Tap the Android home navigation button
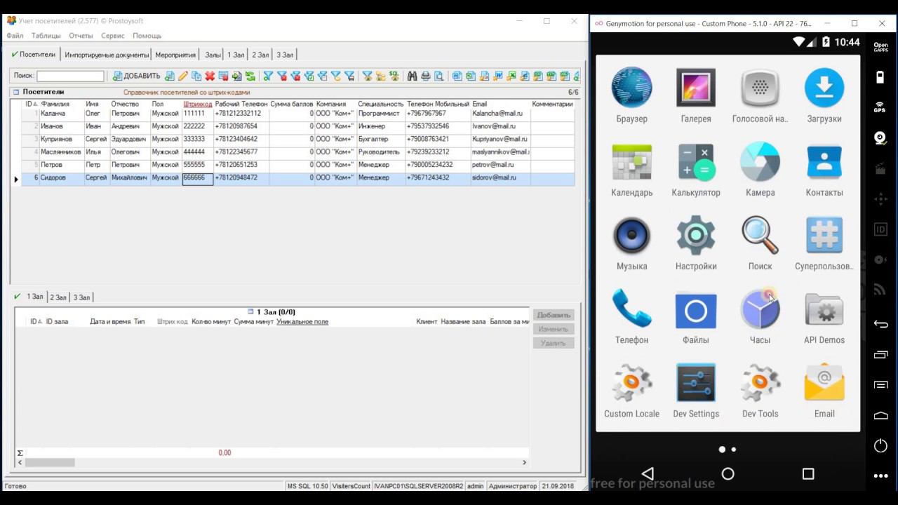Image resolution: width=898 pixels, height=505 pixels. 728,474
